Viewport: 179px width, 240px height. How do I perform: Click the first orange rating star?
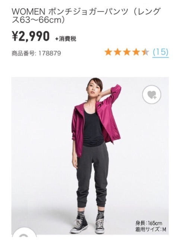pos(108,52)
